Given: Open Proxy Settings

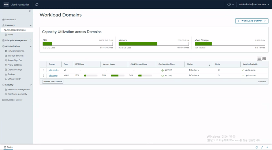Looking at the screenshot, I should pyautogui.click(x=13, y=65).
